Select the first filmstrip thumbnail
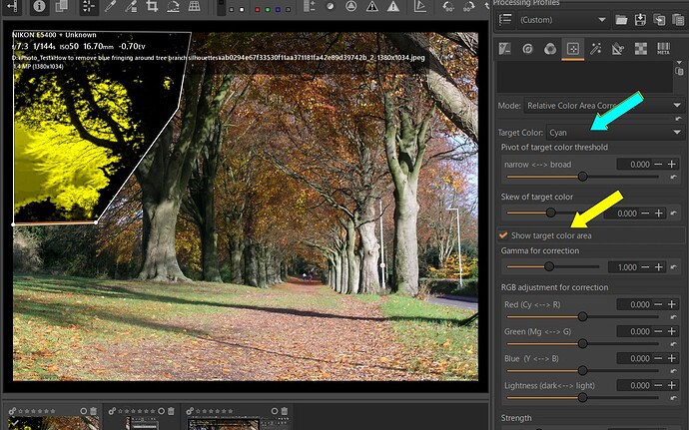This screenshot has height=430, width=689. tap(52, 423)
